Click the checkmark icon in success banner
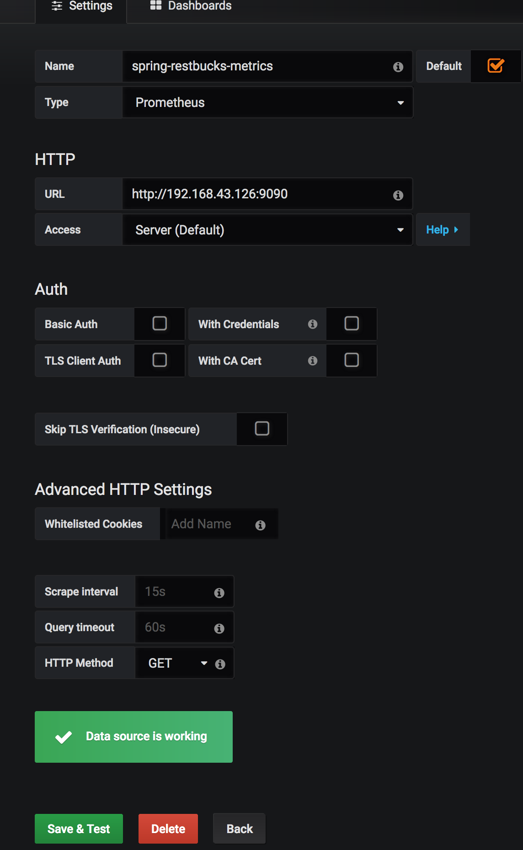Screen dimensions: 523x850 pos(64,737)
